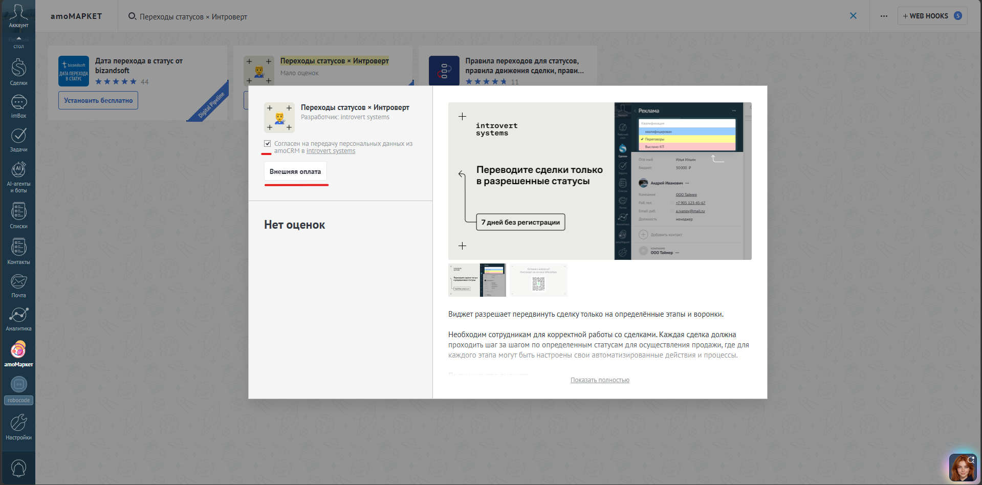982x485 pixels.
Task: Open AI-агенты и боты section
Action: pyautogui.click(x=18, y=178)
